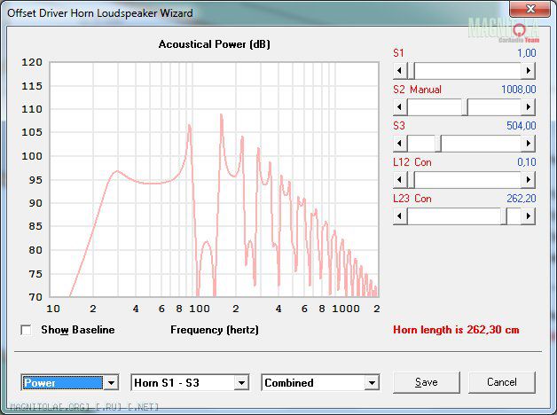
Task: Click the L12 Con slider thumb
Action: point(411,180)
